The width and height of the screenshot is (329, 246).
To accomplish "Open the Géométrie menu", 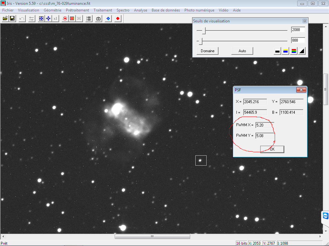I will pyautogui.click(x=52, y=10).
